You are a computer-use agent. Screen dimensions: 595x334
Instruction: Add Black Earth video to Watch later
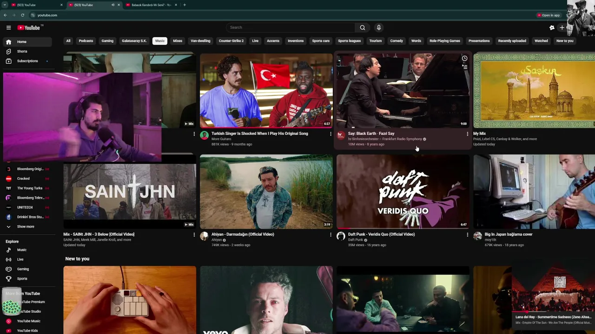click(464, 58)
